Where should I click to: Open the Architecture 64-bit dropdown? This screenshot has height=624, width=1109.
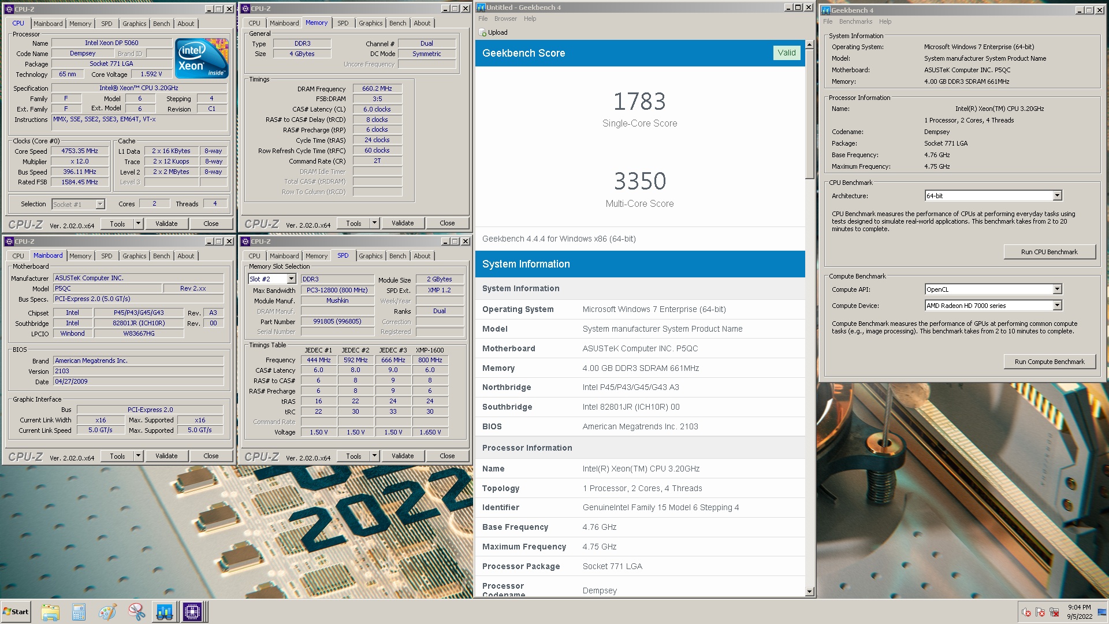pos(1057,196)
